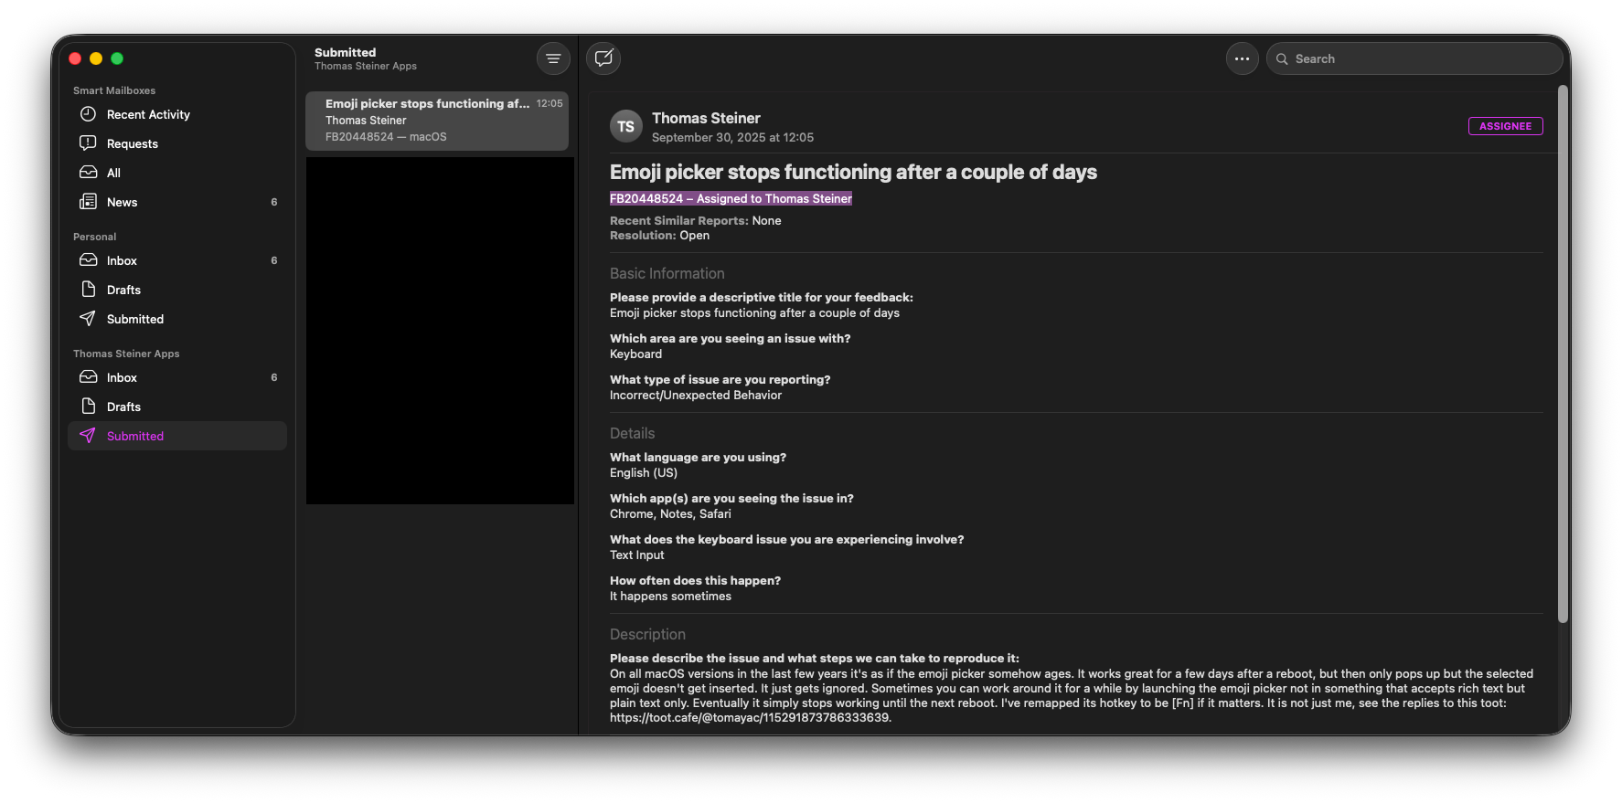Select the All smart mailbox
Viewport: 1622px width, 803px height.
[x=113, y=173]
